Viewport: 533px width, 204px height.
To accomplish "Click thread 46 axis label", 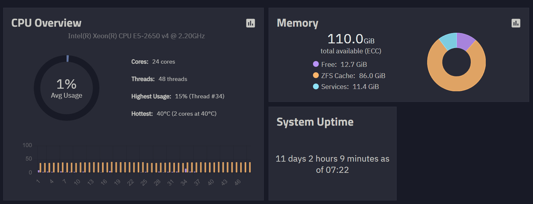I will pyautogui.click(x=237, y=182).
